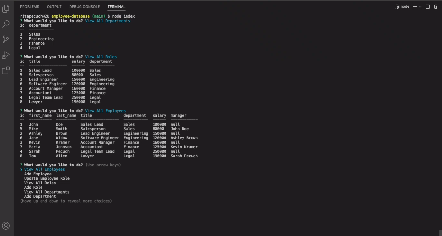The width and height of the screenshot is (442, 236).
Task: Switch to the OUTPUT tab
Action: [x=54, y=6]
